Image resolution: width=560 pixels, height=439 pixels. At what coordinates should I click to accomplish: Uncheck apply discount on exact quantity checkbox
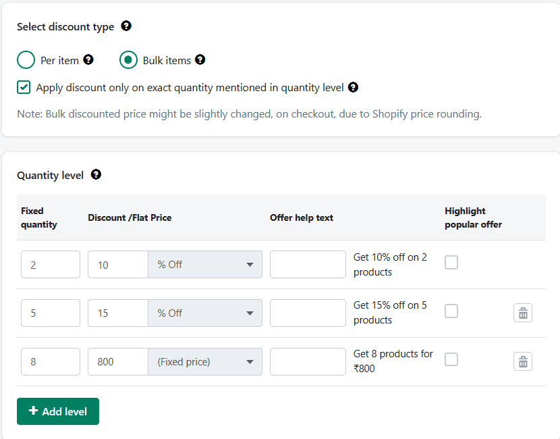(x=24, y=87)
